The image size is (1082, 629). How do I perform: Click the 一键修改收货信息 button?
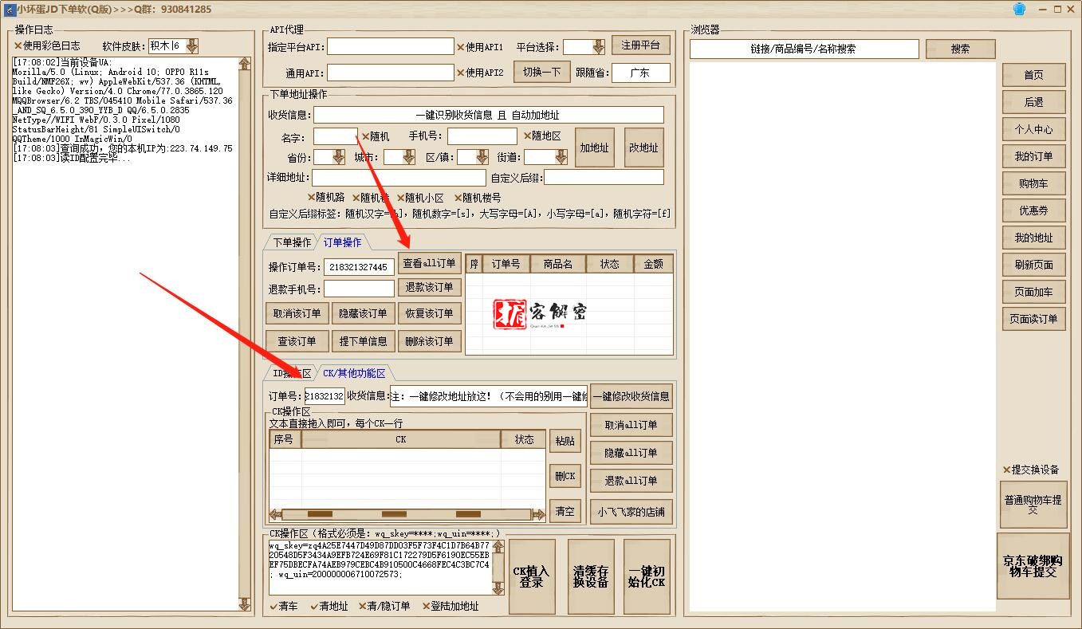(631, 396)
